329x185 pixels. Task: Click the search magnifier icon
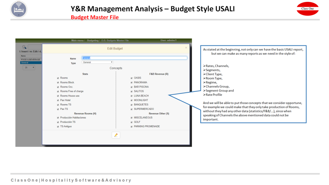point(24,47)
